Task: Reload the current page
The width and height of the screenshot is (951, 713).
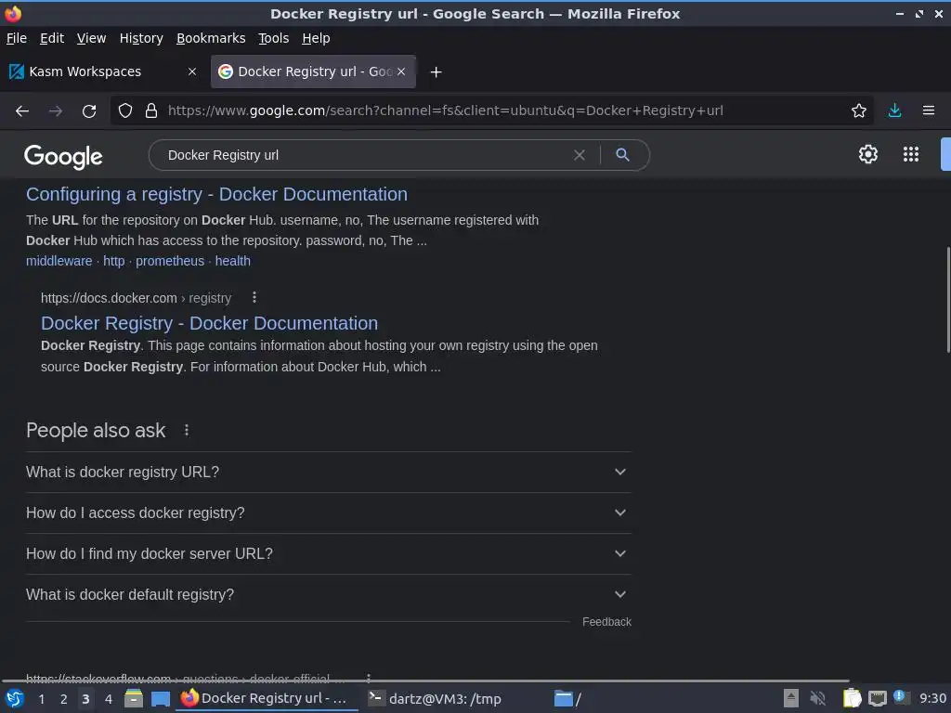Action: coord(89,111)
